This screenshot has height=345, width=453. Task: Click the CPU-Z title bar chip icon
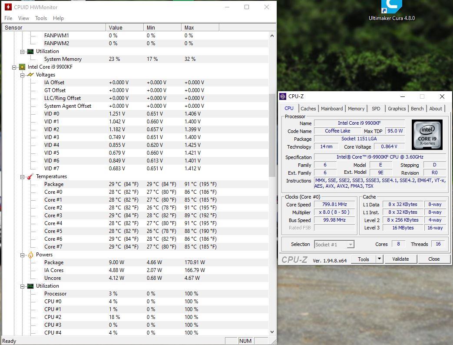click(283, 96)
